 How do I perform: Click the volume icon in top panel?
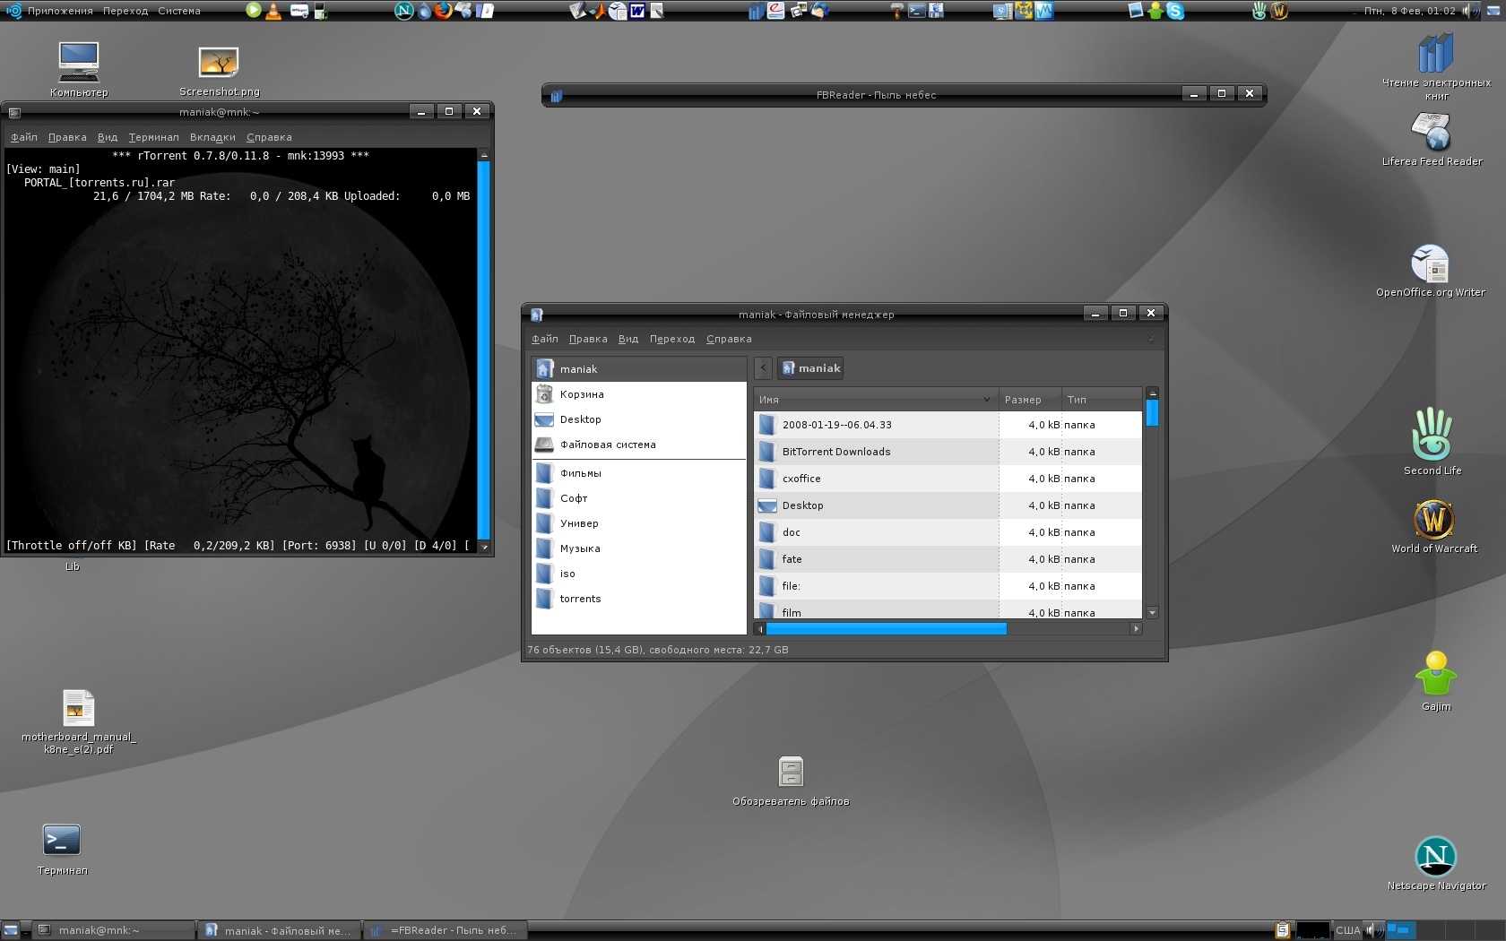tap(1470, 11)
